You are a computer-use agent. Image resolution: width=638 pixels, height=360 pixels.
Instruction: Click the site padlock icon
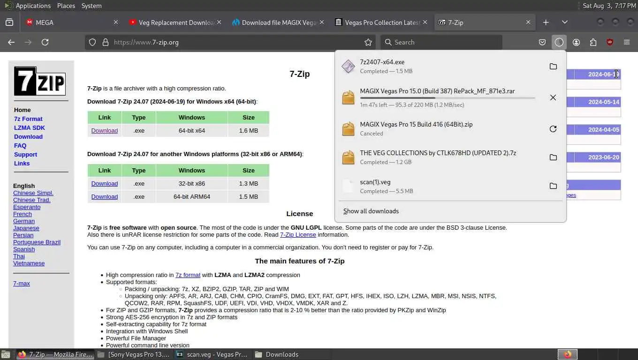point(105,42)
